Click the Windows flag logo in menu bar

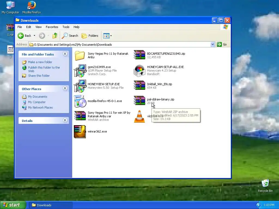coord(225,27)
